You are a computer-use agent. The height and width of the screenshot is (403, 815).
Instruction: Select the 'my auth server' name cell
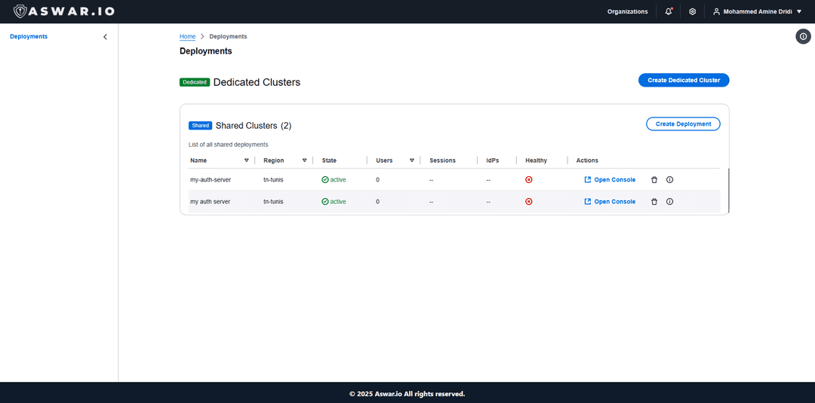tap(210, 201)
